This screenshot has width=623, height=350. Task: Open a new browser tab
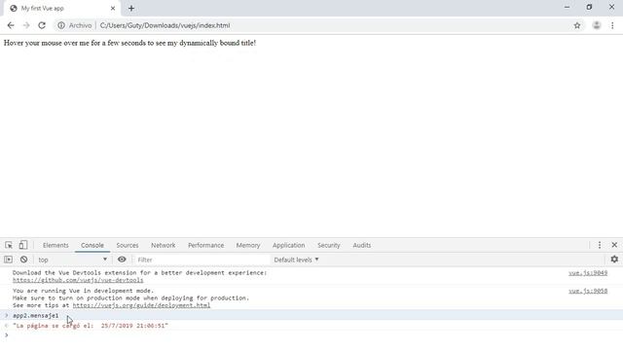(x=131, y=9)
